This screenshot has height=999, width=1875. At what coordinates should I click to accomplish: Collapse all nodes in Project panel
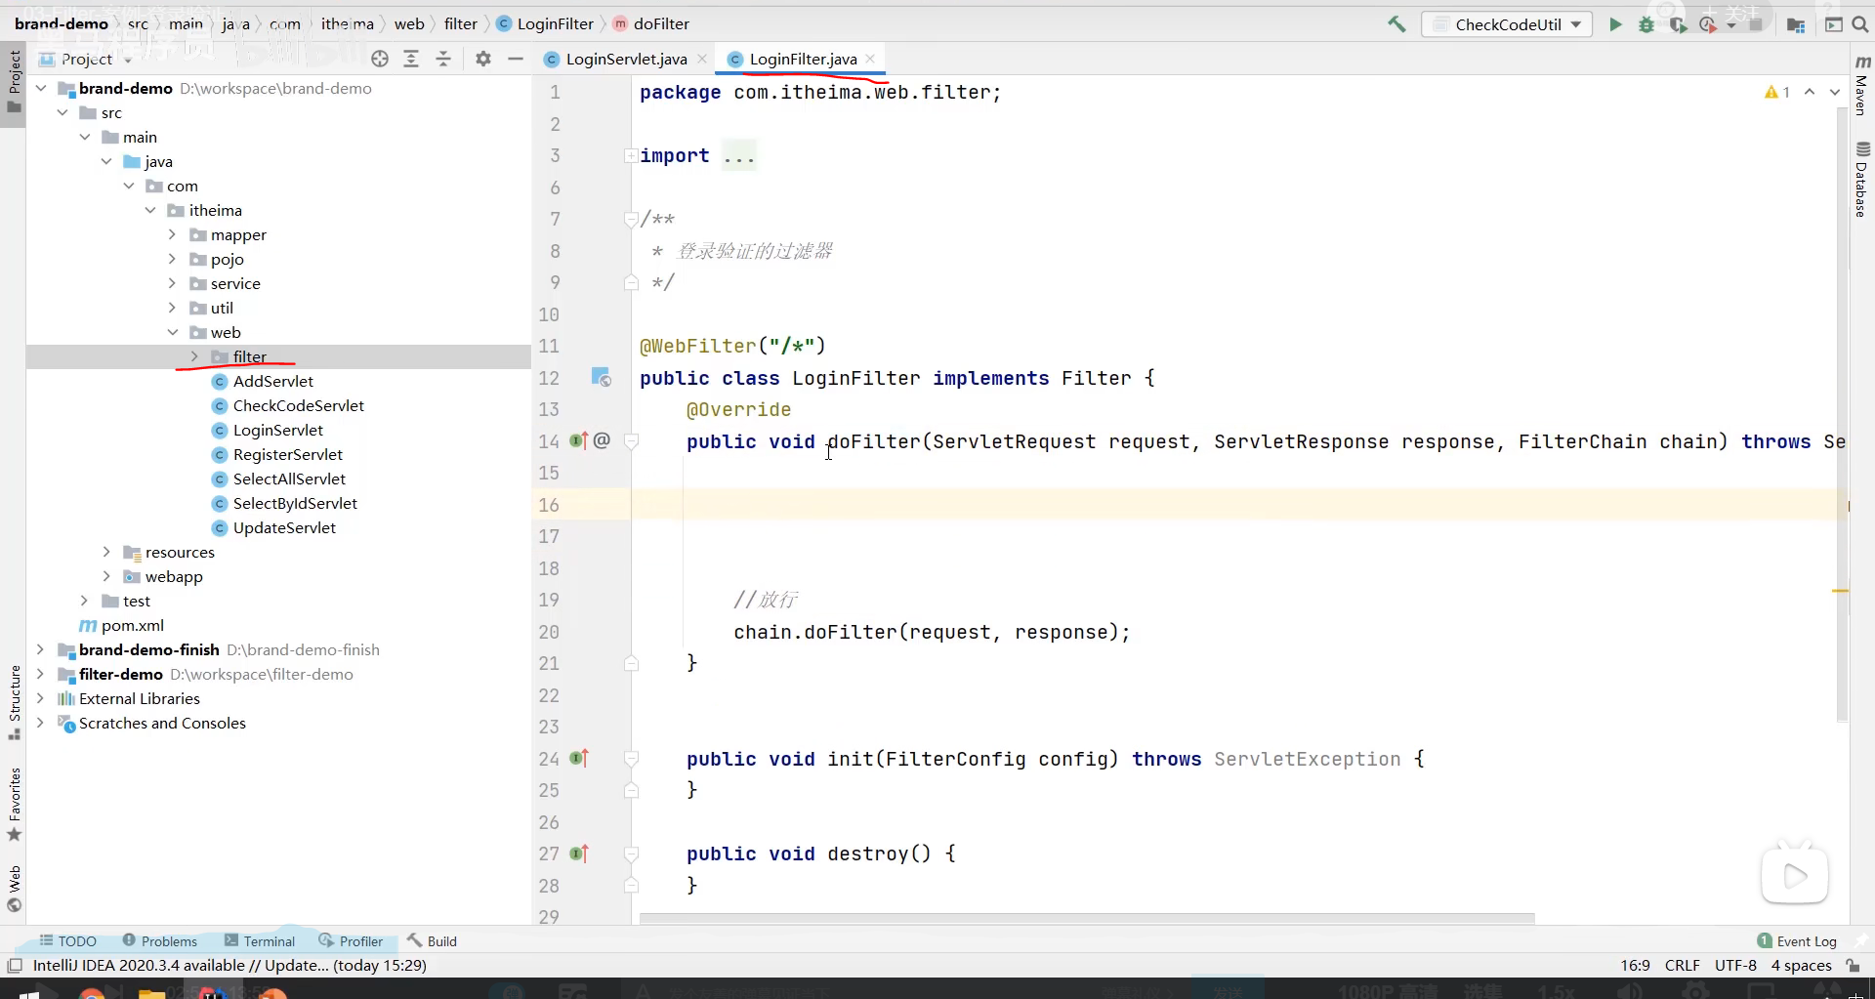click(443, 59)
